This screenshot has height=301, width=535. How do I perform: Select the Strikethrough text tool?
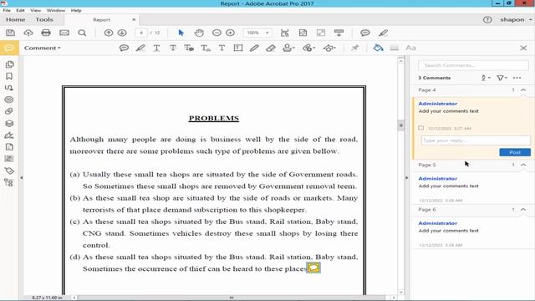(173, 48)
